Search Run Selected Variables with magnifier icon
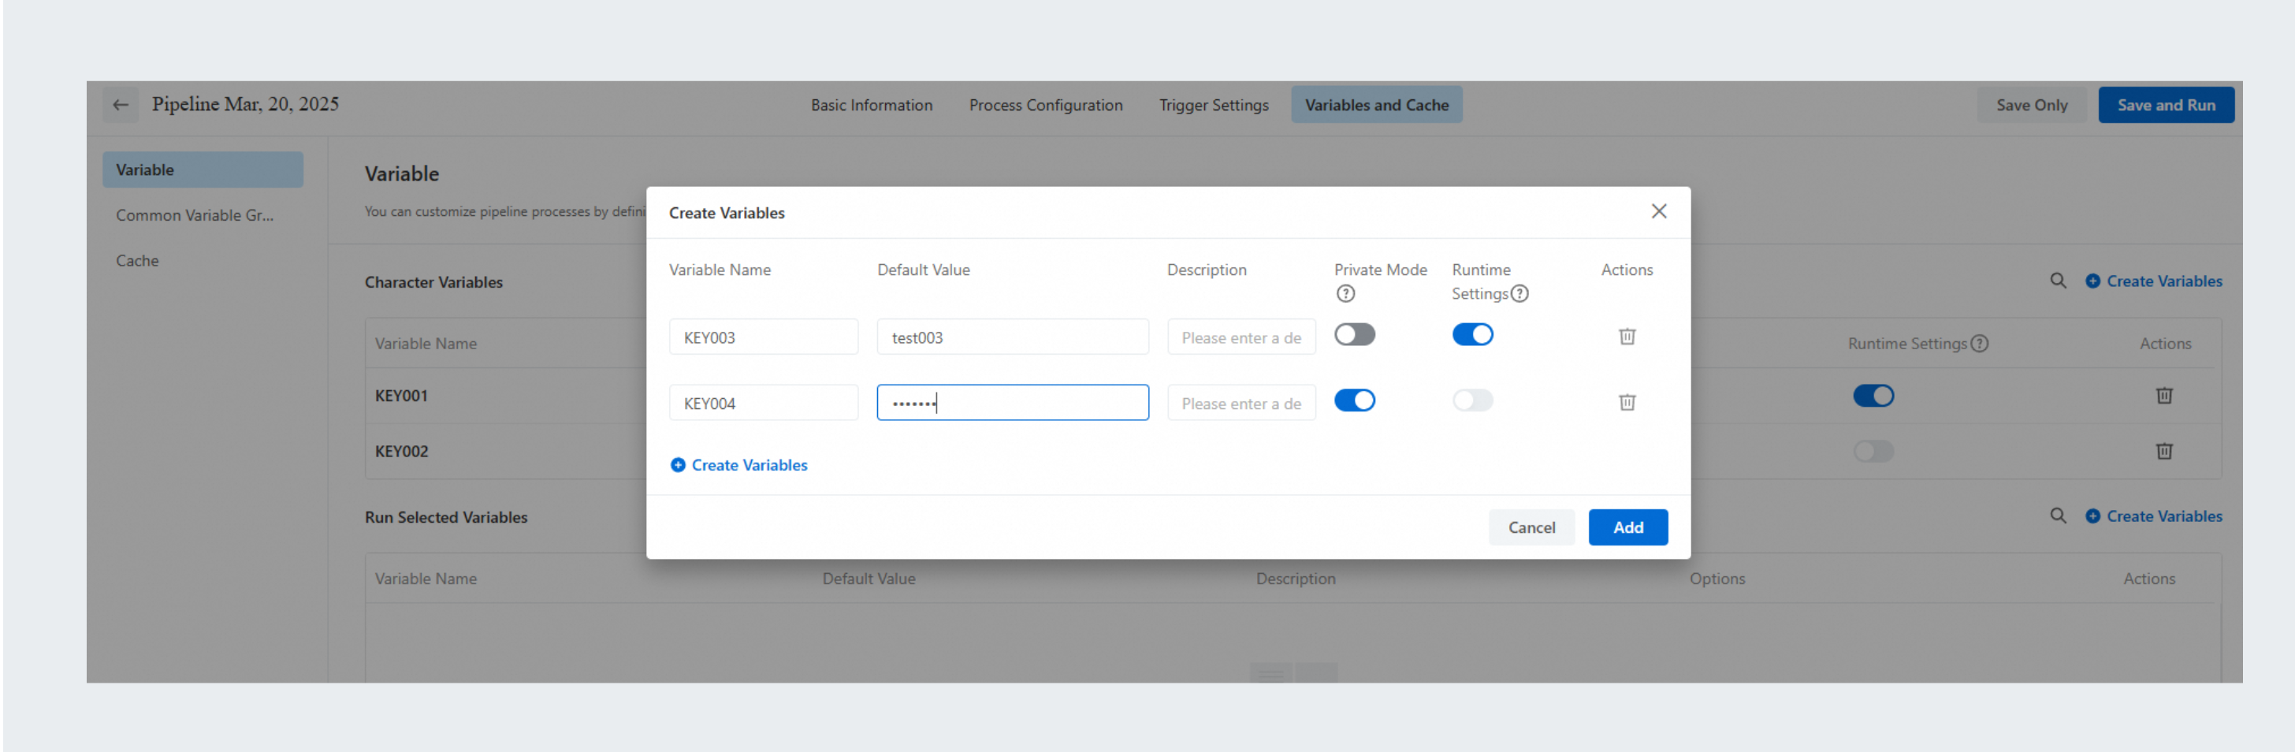This screenshot has height=752, width=2295. point(2058,517)
